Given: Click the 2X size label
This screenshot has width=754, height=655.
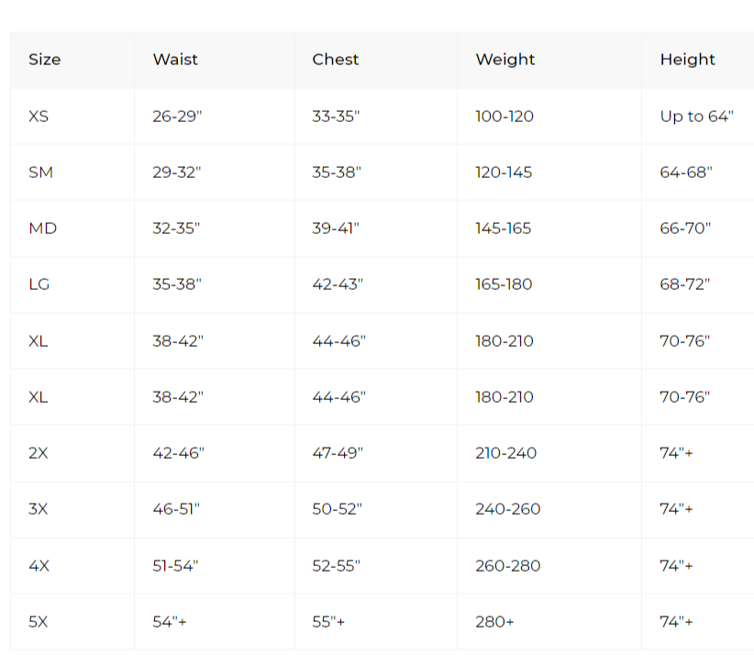Looking at the screenshot, I should [x=39, y=453].
